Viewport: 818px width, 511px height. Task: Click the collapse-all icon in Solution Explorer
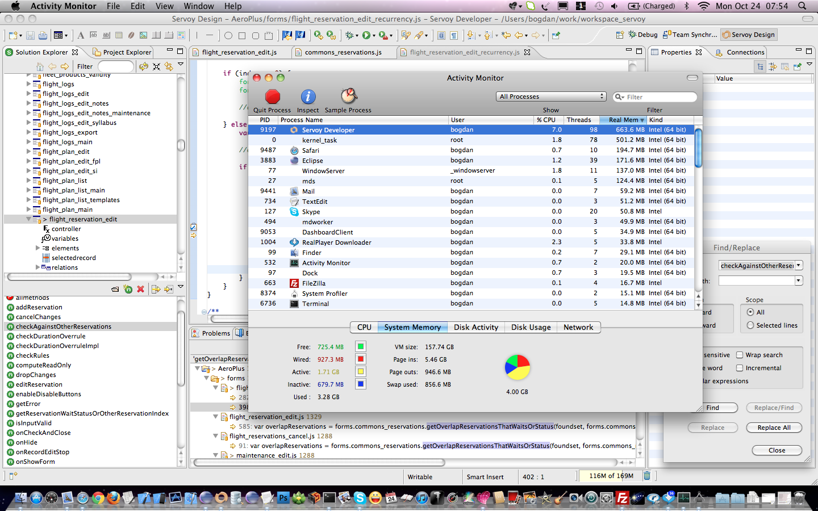(156, 66)
